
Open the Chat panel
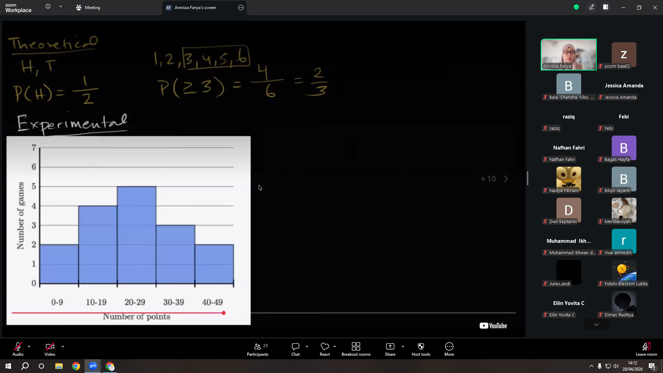click(296, 349)
